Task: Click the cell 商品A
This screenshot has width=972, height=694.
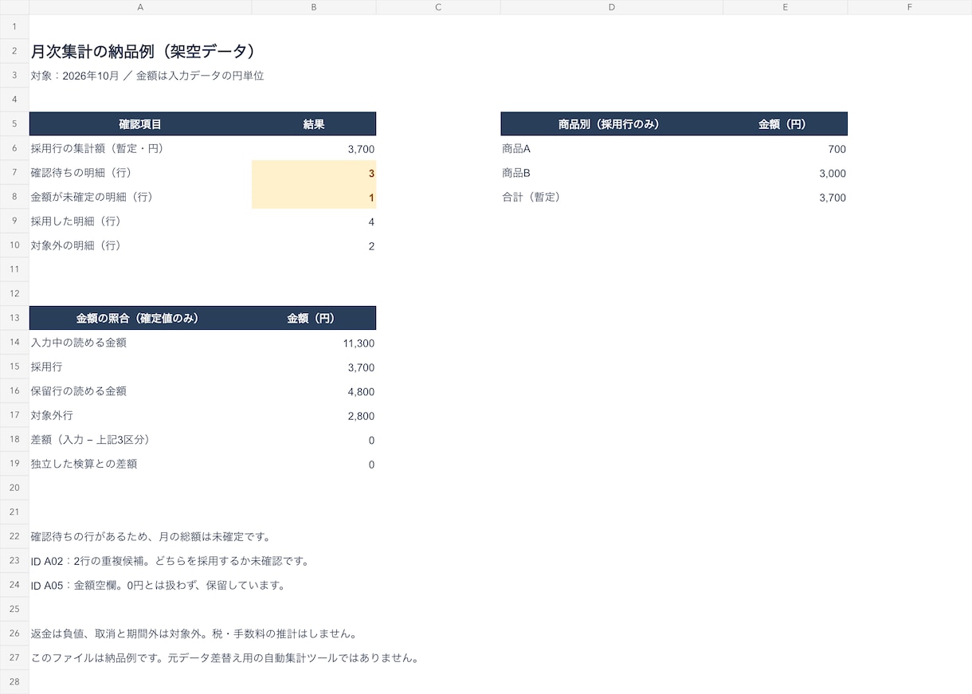Action: (612, 148)
